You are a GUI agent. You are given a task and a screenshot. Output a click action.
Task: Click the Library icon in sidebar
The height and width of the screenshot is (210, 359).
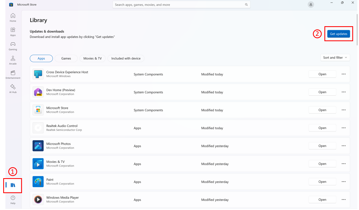[x=13, y=185]
